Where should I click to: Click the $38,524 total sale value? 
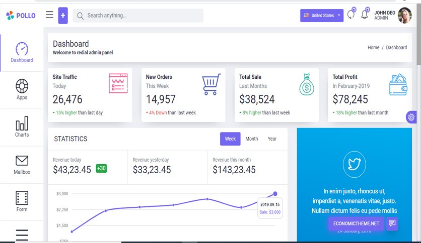point(257,99)
